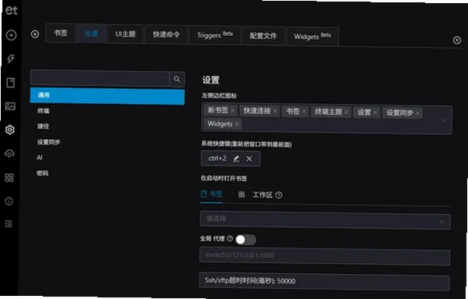The width and height of the screenshot is (468, 299).
Task: Select 终端 settings category
Action: (107, 111)
